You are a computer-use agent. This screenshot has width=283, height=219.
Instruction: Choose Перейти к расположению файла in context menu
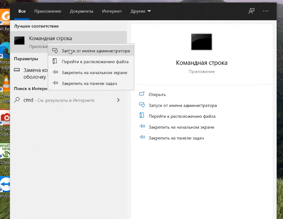pyautogui.click(x=95, y=61)
